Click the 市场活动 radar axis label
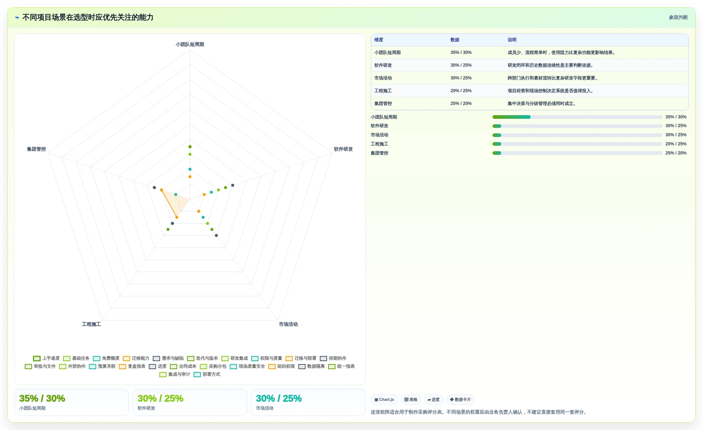703x430 pixels. [288, 324]
